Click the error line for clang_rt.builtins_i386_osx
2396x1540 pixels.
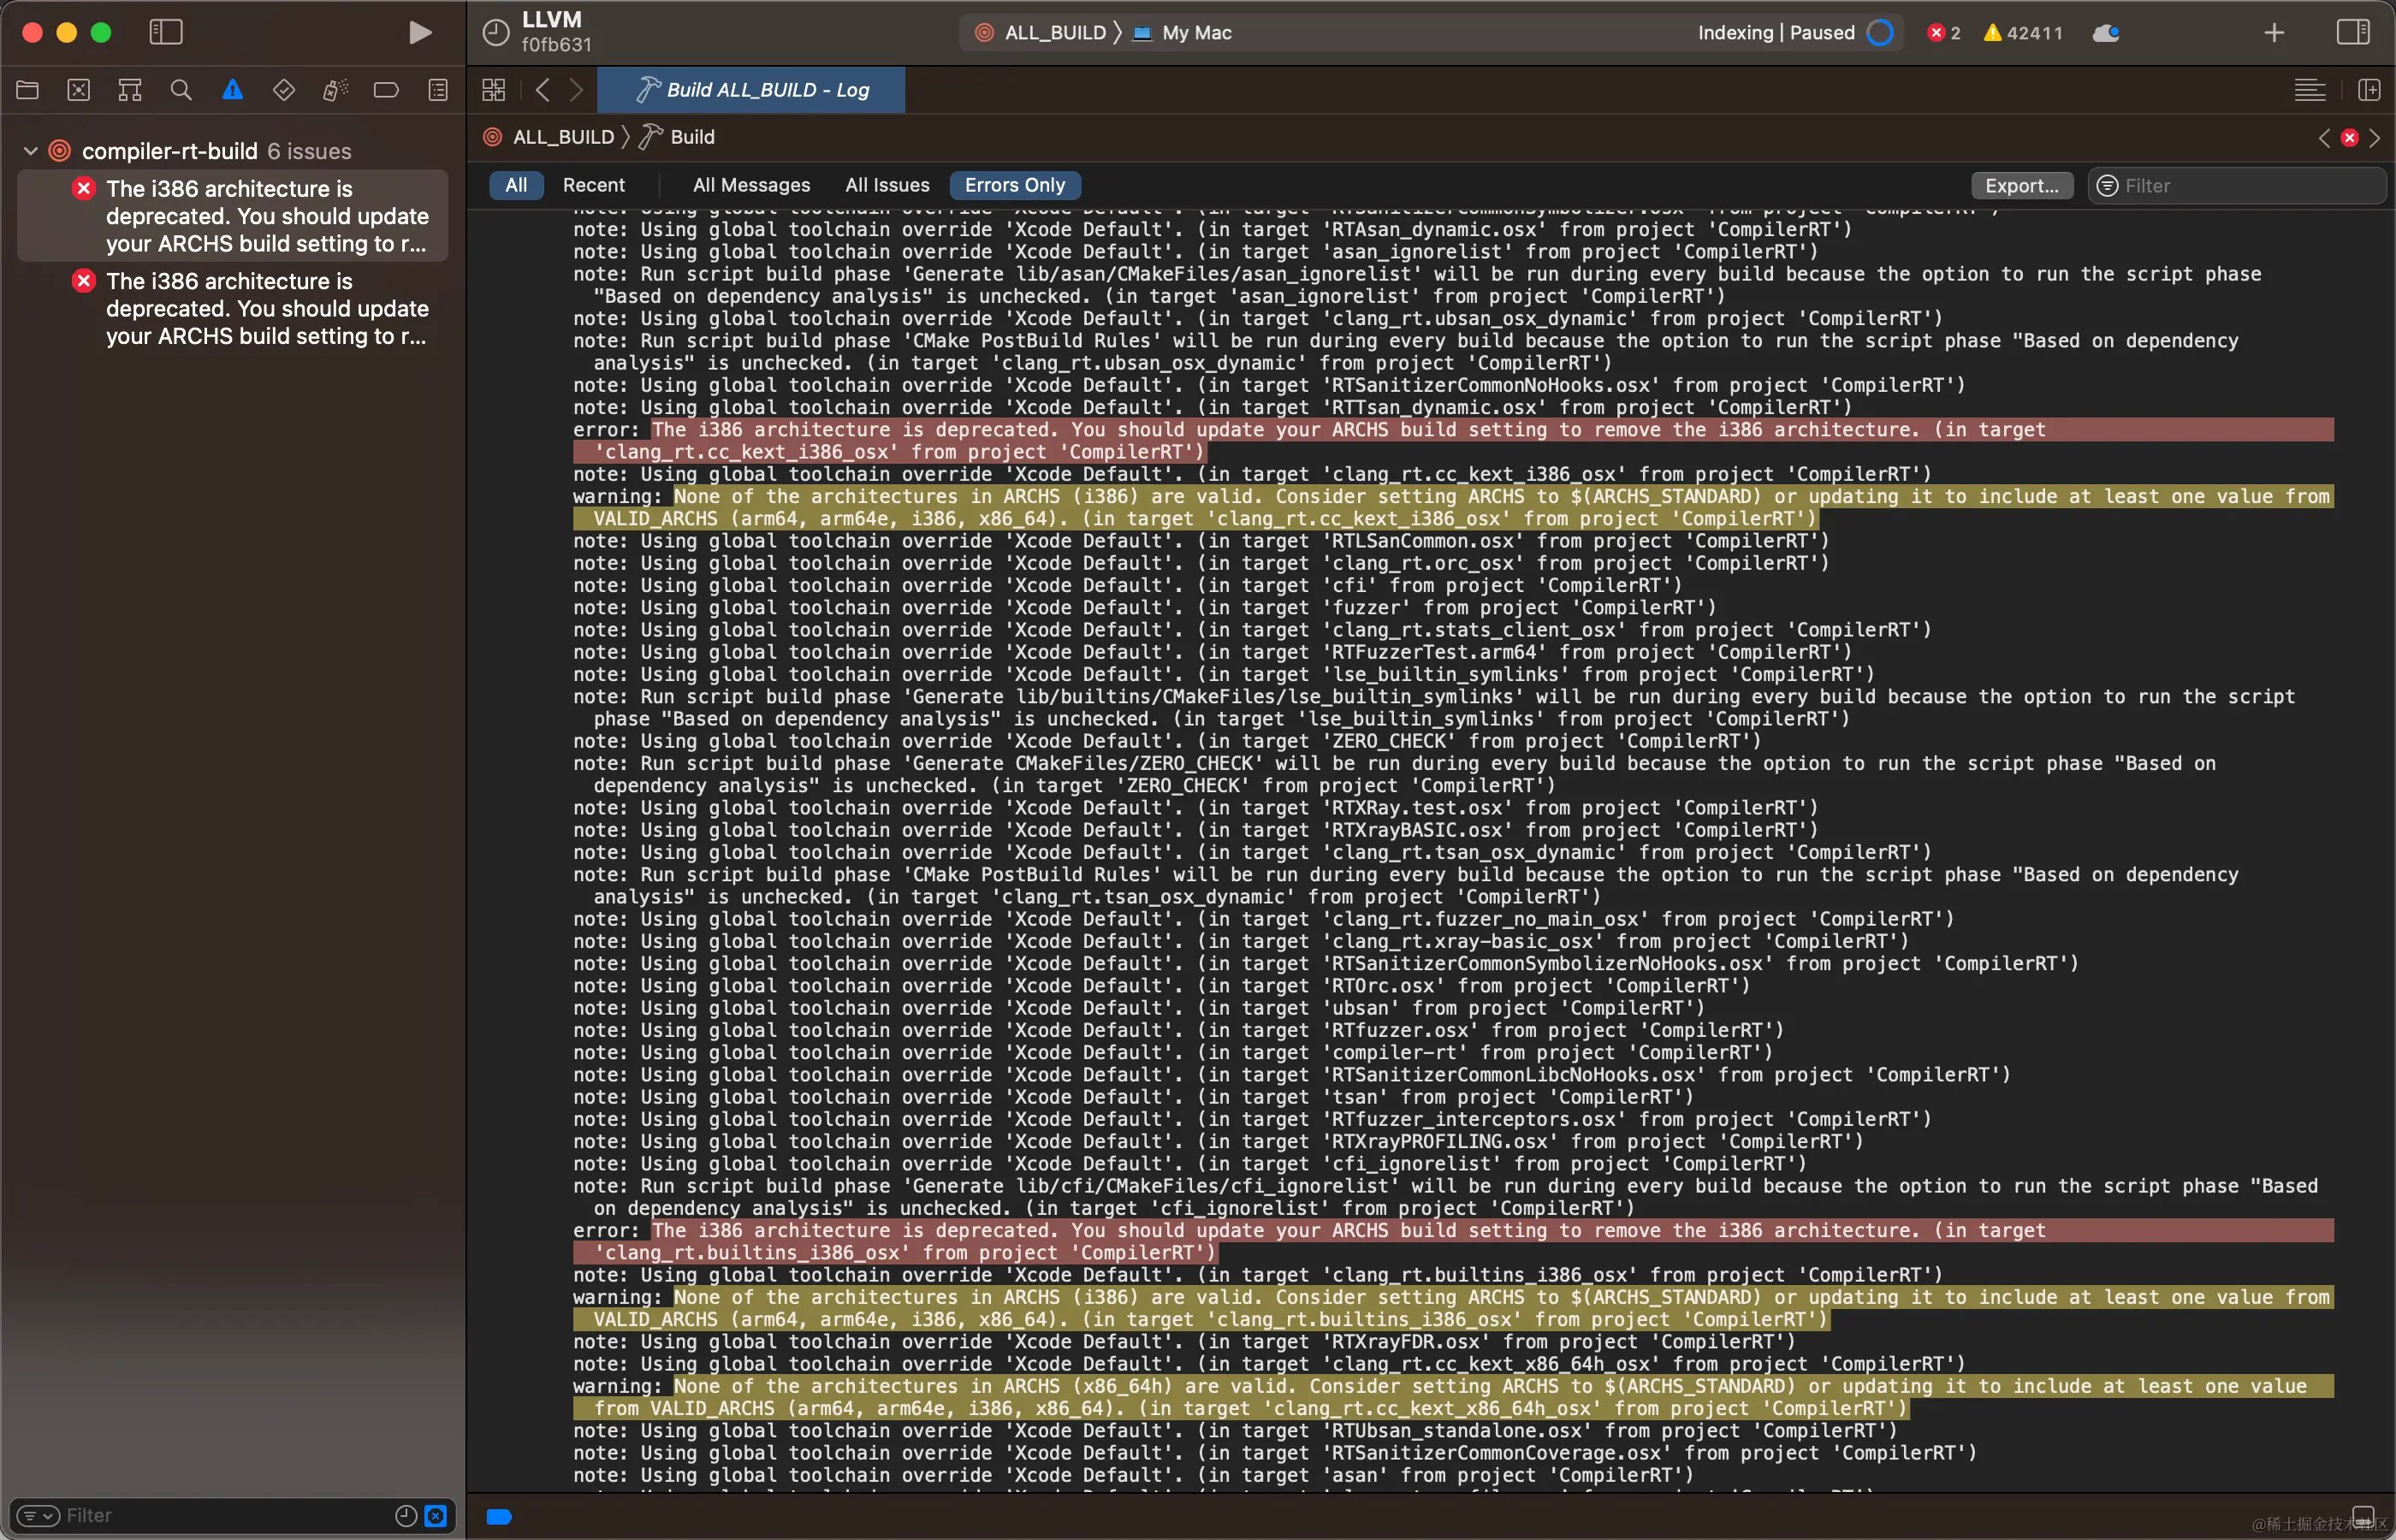click(x=1453, y=1242)
